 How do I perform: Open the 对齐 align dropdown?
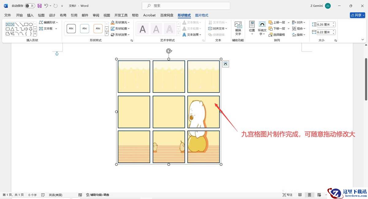pyautogui.click(x=299, y=22)
